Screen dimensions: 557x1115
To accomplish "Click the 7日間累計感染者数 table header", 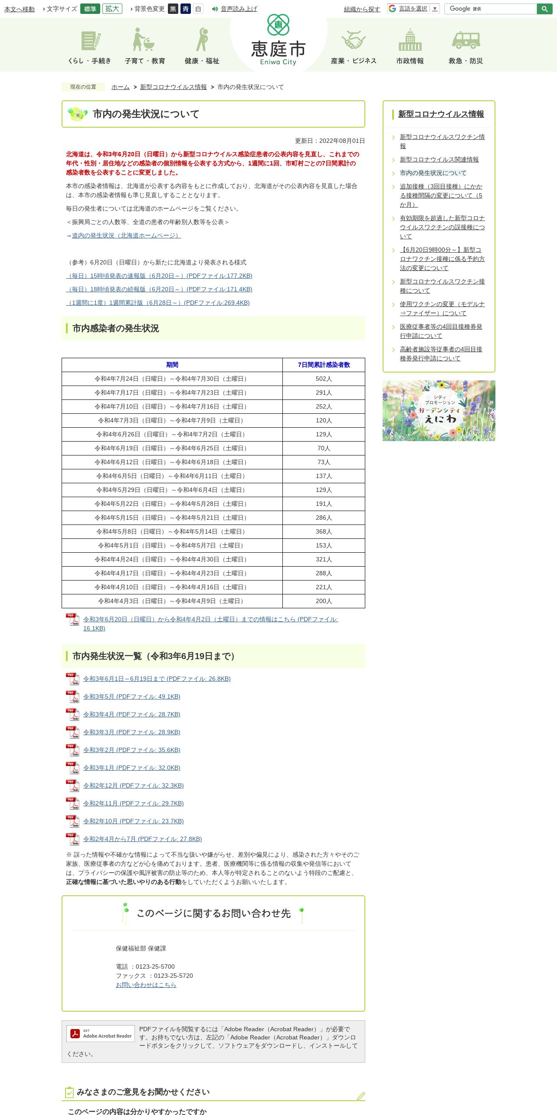I will [x=324, y=365].
